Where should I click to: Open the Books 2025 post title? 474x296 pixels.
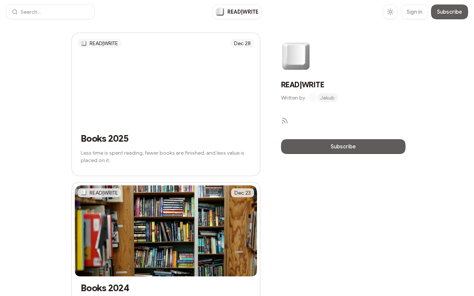pos(104,138)
